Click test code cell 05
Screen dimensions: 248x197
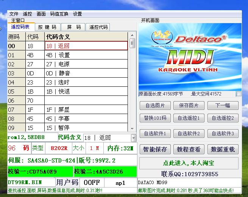pyautogui.click(x=16, y=91)
